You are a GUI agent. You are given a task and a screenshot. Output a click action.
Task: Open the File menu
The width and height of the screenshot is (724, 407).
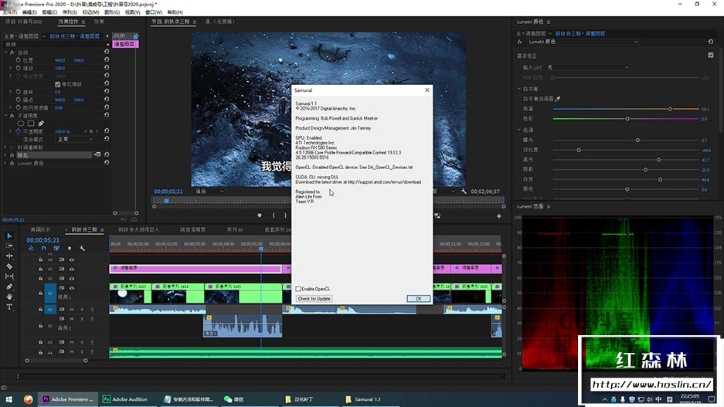(9, 12)
